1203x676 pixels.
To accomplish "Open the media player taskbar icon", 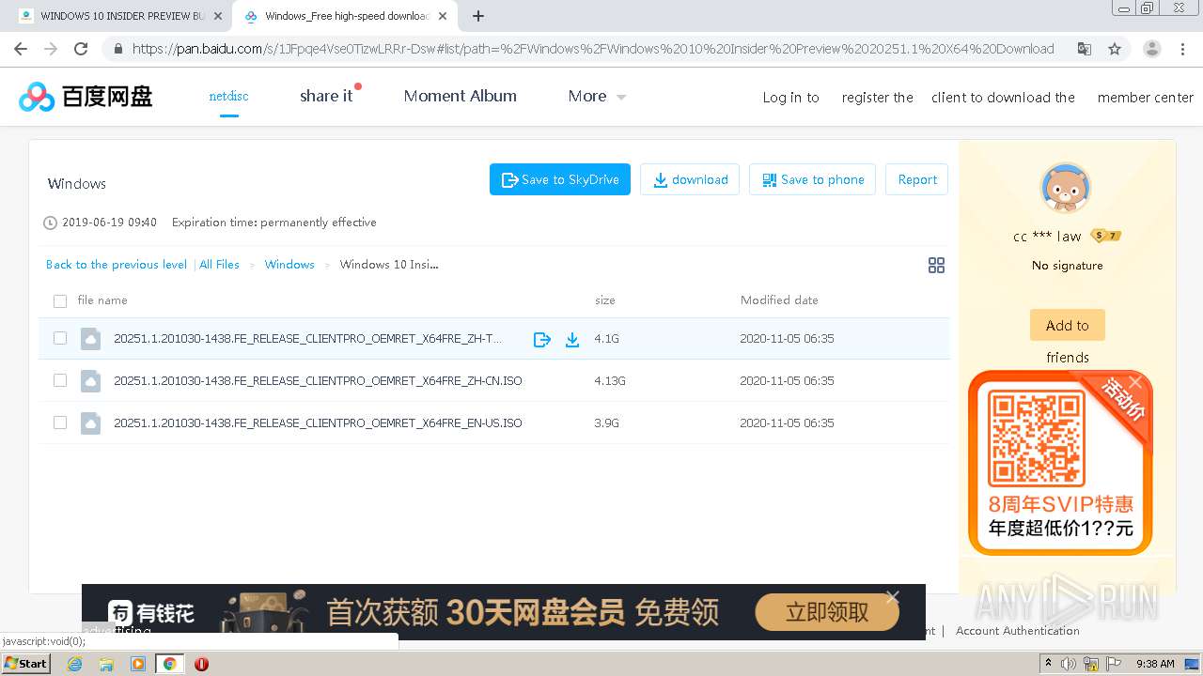I will pos(138,664).
